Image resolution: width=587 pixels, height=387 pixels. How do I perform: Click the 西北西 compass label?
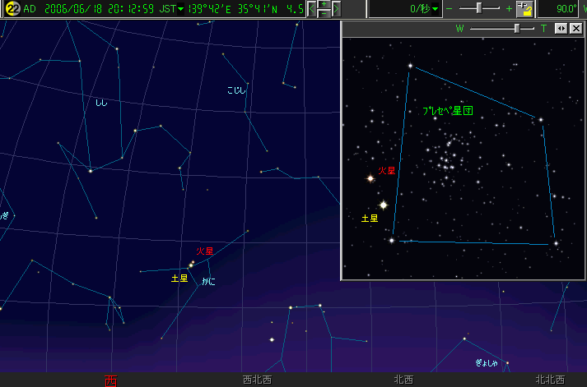pos(255,380)
